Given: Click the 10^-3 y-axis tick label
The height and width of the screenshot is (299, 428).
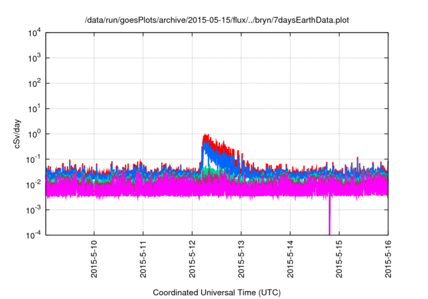Looking at the screenshot, I should tap(33, 210).
